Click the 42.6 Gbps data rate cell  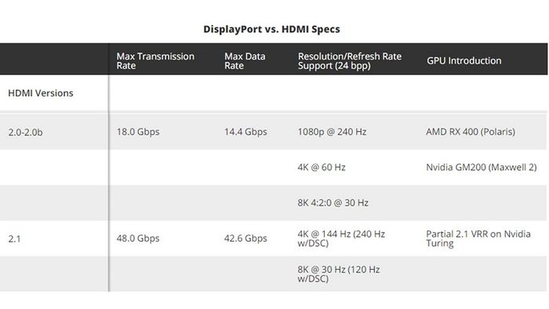pyautogui.click(x=245, y=238)
